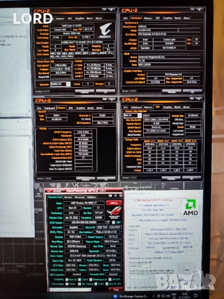Switch to the Sensors tab in GPU-Z

pyautogui.click(x=68, y=197)
